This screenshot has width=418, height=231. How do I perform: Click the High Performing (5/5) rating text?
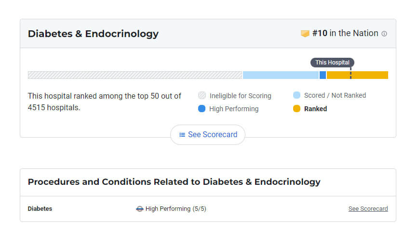click(176, 209)
